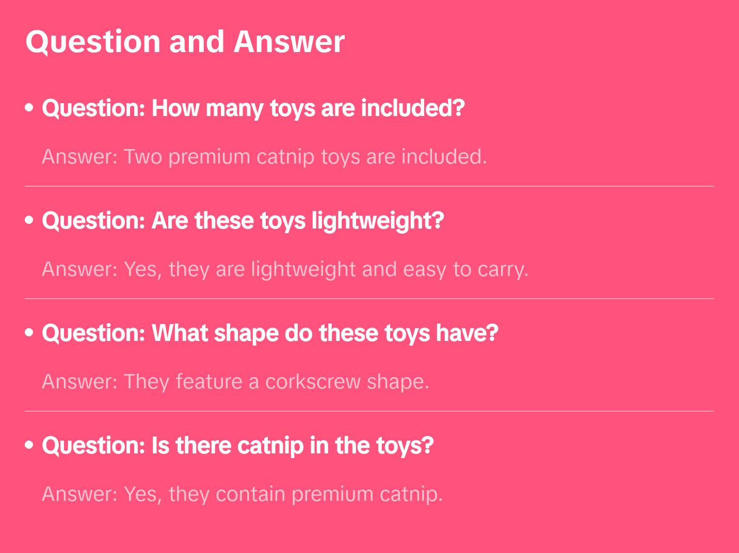Click the "Answer:" label in the premium catnip answer

[80, 494]
